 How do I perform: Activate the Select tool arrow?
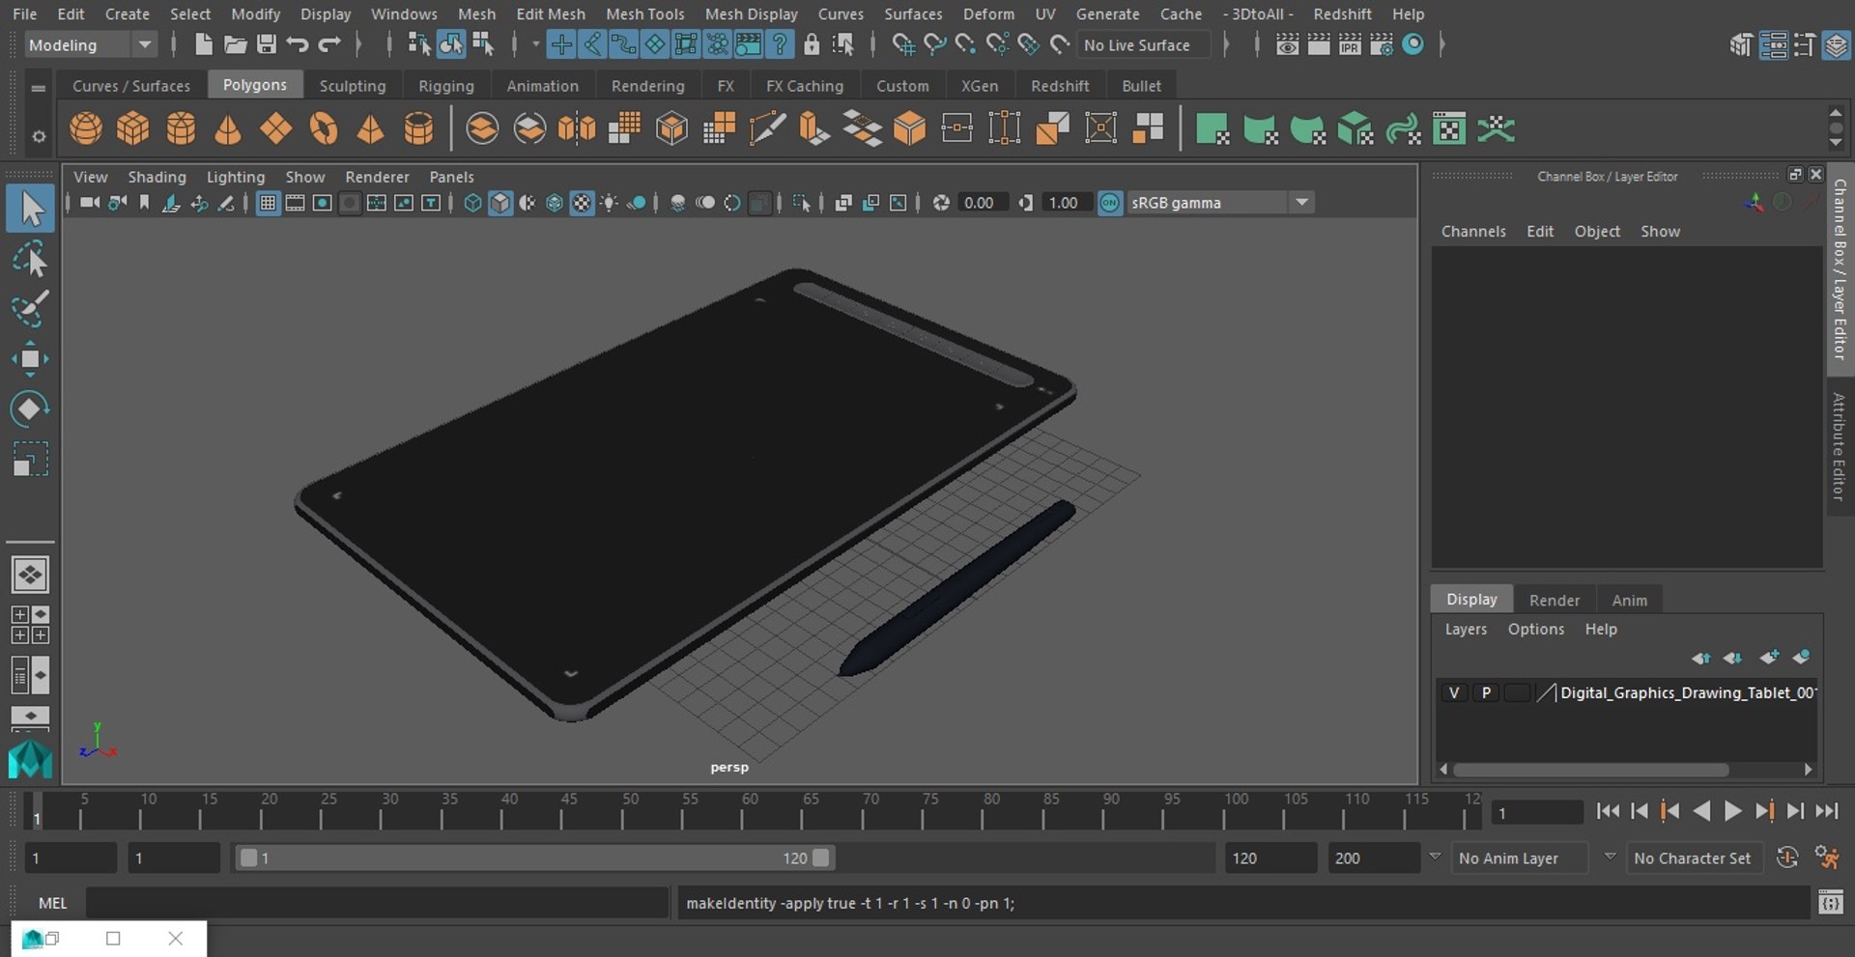point(30,209)
